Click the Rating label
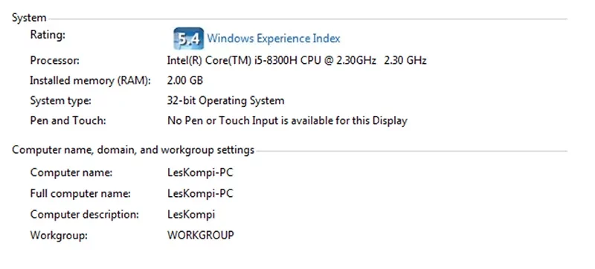Screen dimensions: 595x269 click(x=48, y=35)
